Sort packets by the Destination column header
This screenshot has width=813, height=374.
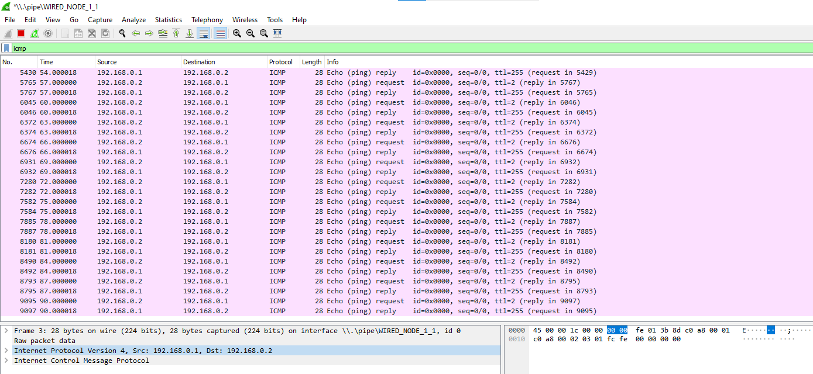tap(224, 62)
